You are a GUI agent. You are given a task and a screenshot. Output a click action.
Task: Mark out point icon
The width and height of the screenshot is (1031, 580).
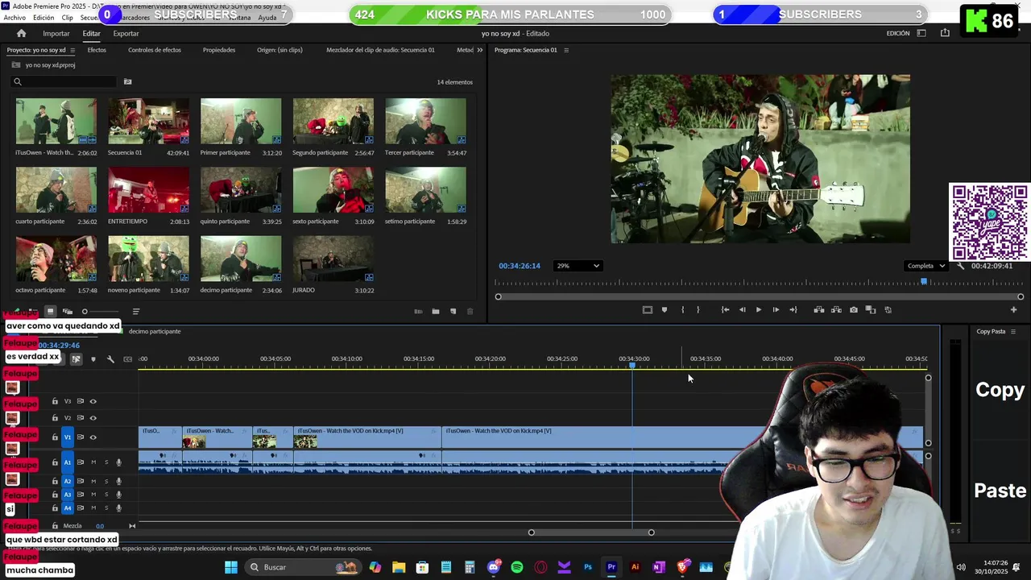coord(698,309)
